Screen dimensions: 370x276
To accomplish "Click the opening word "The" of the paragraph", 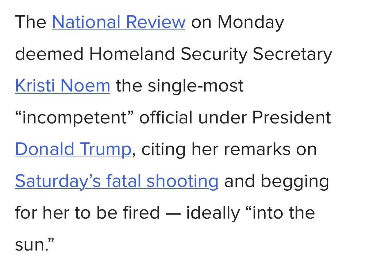I will [31, 22].
